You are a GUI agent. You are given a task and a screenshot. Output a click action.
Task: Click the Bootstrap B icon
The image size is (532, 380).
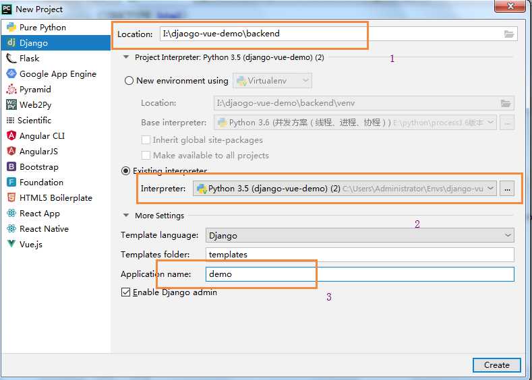coord(11,167)
